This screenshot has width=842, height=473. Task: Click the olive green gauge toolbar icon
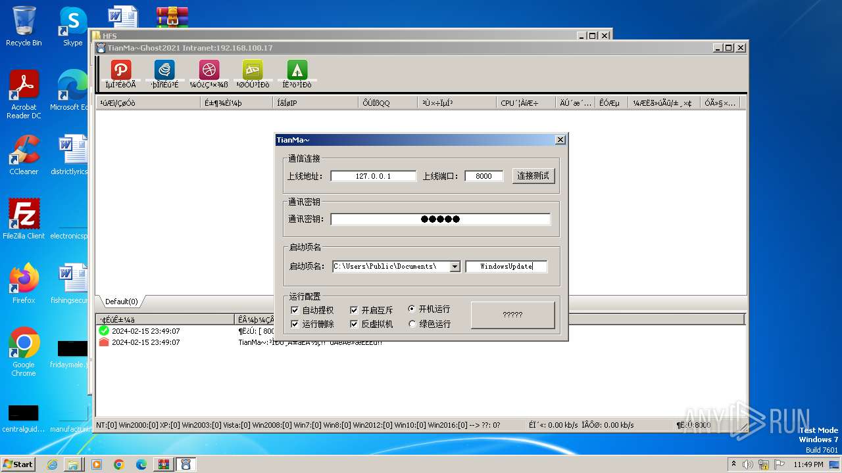[x=253, y=70]
